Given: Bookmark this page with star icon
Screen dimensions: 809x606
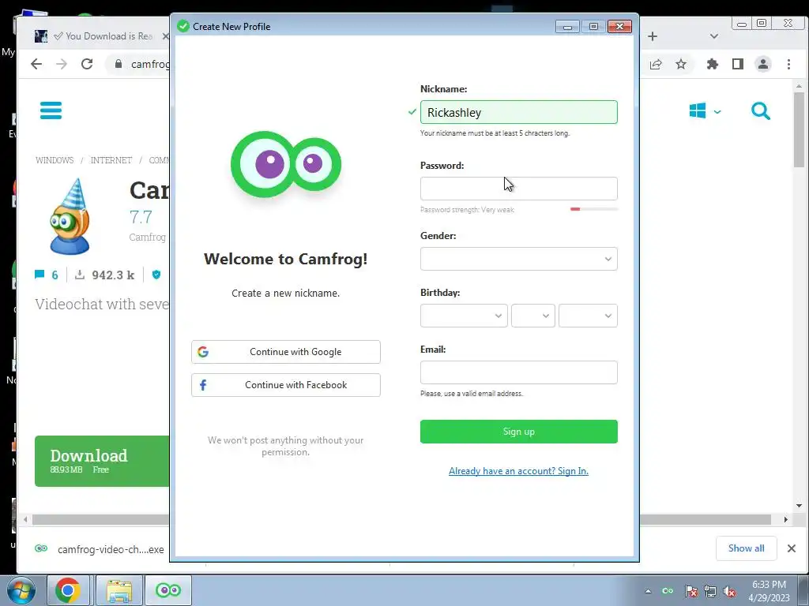Looking at the screenshot, I should point(681,64).
